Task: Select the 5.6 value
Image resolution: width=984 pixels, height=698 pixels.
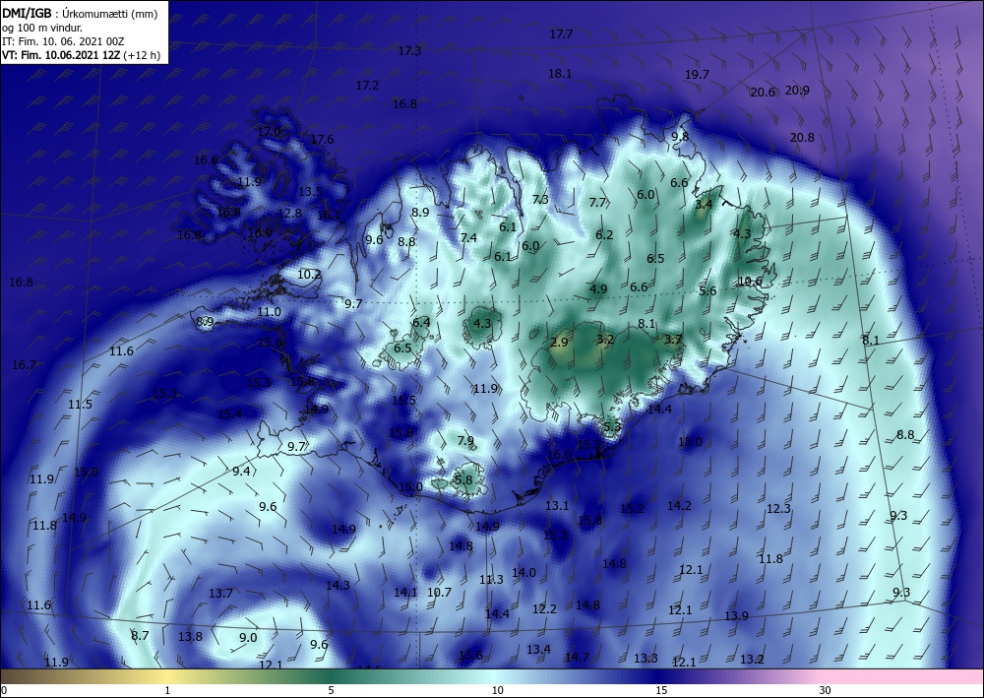Action: pyautogui.click(x=707, y=290)
